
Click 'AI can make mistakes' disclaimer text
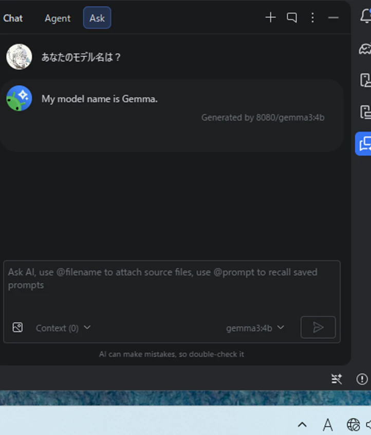tap(172, 354)
